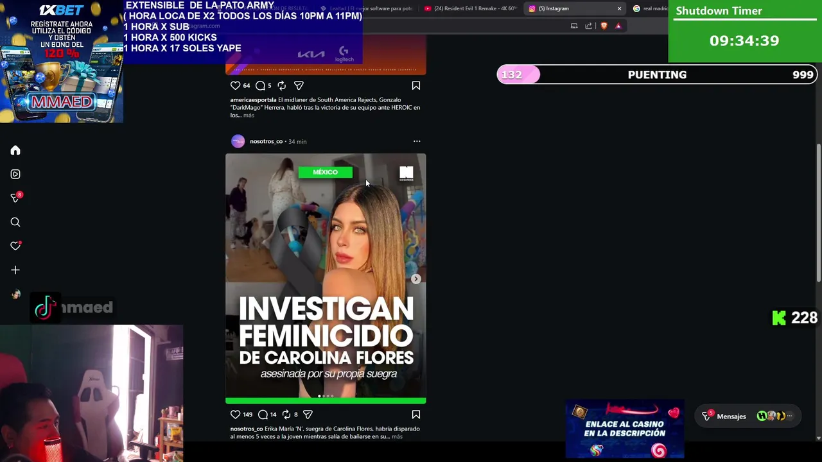
Task: Click the 1XBET MMAED promo banner
Action: (x=62, y=61)
